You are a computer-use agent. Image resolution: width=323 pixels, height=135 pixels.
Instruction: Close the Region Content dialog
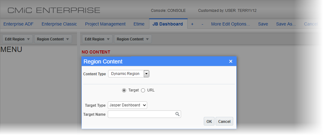coord(231,61)
